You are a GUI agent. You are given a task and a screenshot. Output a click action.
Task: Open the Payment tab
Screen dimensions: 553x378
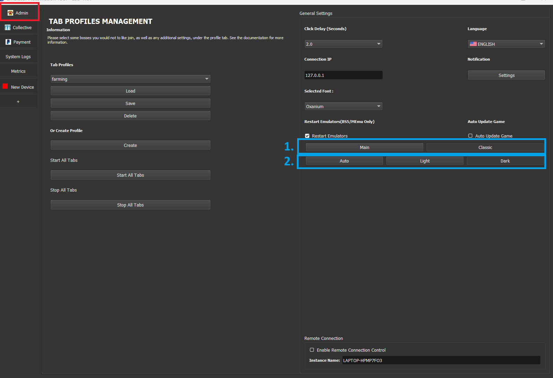click(x=19, y=42)
